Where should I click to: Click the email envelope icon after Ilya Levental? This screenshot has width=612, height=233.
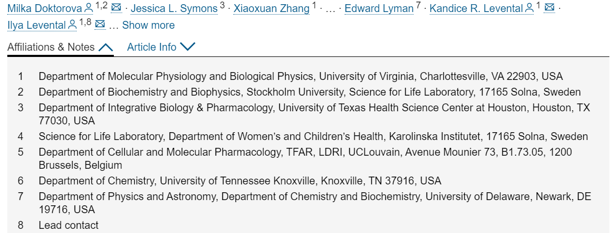100,24
